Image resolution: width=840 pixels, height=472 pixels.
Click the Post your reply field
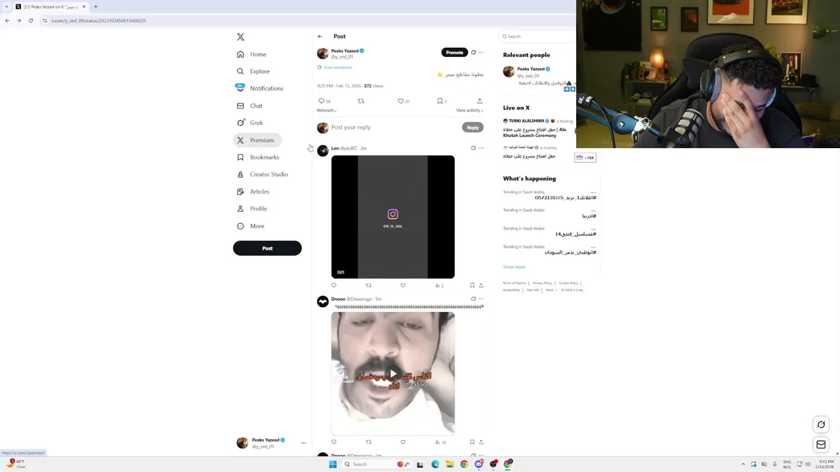point(394,127)
